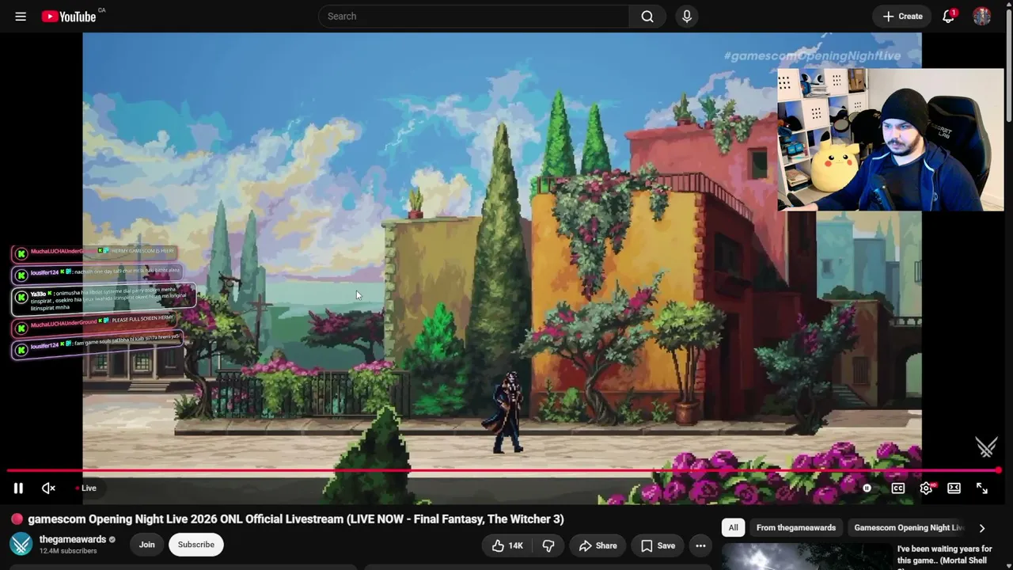Screen dimensions: 1013x570
Task: Save the video to a playlist
Action: point(658,545)
